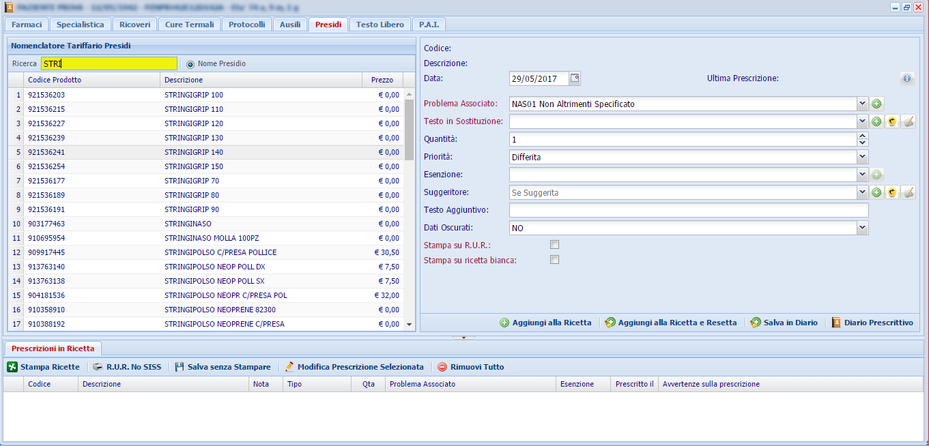Select the Cure Termali tab
The image size is (929, 446).
[x=190, y=25]
